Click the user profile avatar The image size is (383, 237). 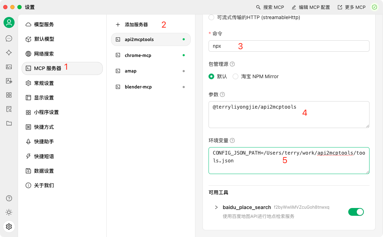tap(9, 22)
